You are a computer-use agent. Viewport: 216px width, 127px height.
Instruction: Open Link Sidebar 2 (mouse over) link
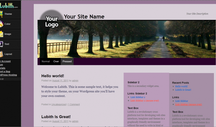tap(144, 101)
